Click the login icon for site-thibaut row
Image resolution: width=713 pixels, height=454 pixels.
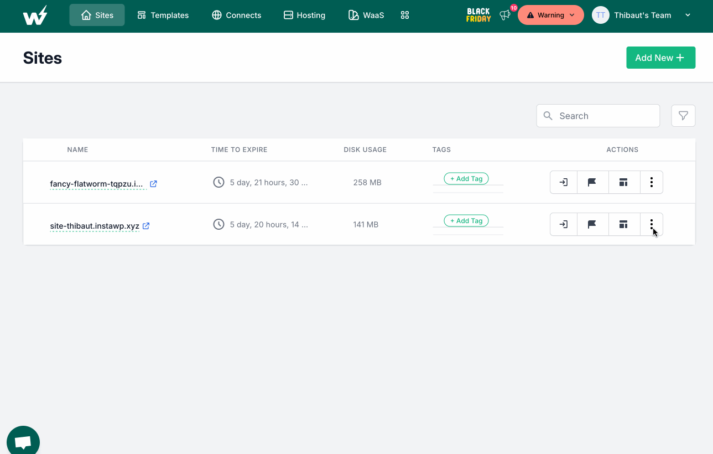point(563,224)
